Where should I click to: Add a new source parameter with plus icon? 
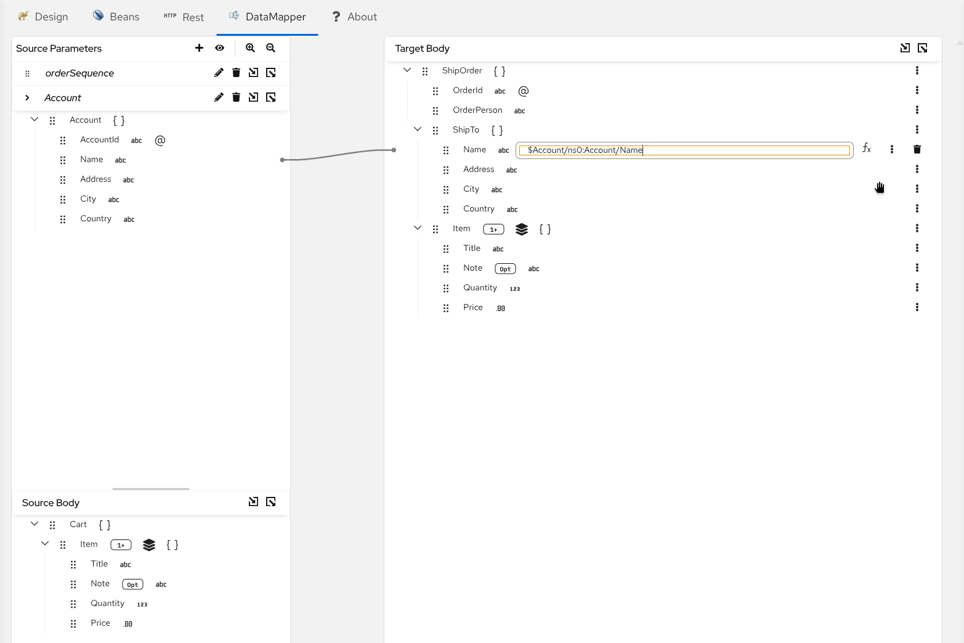point(199,48)
